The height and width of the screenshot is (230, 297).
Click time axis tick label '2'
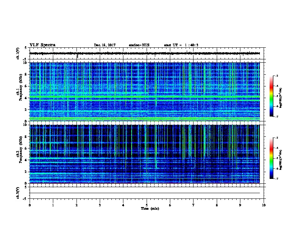[x=76, y=205]
